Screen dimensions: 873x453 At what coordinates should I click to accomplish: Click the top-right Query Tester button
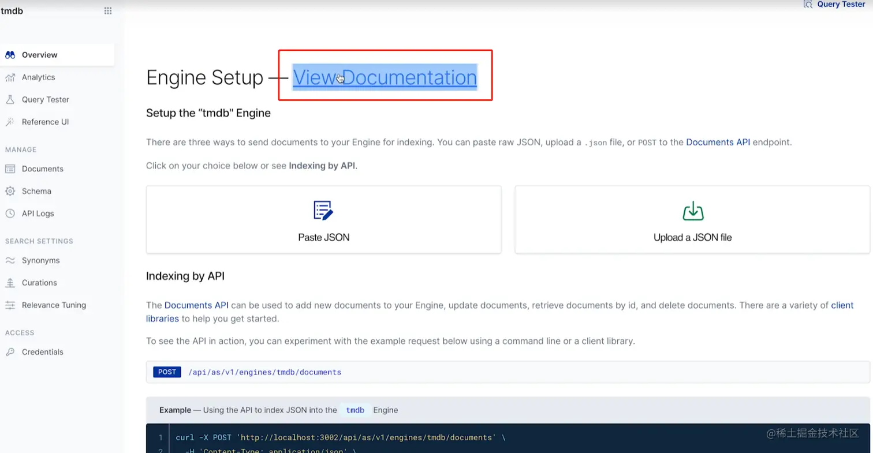[x=834, y=5]
